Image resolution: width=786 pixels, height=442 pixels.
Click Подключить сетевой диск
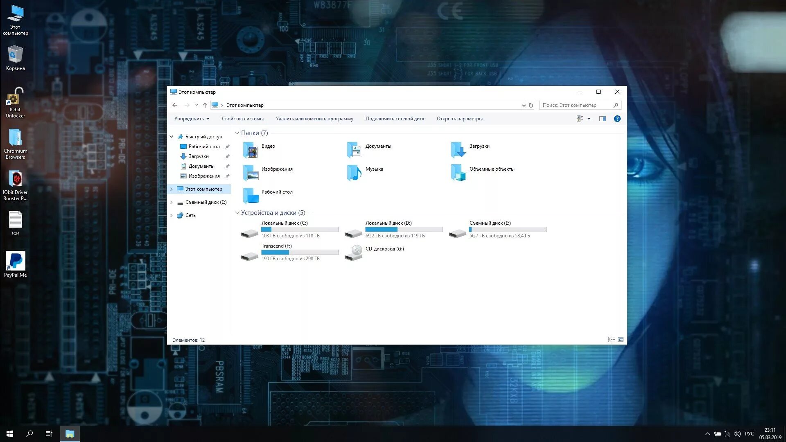coord(395,119)
